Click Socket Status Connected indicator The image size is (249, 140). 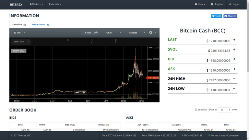point(223,135)
